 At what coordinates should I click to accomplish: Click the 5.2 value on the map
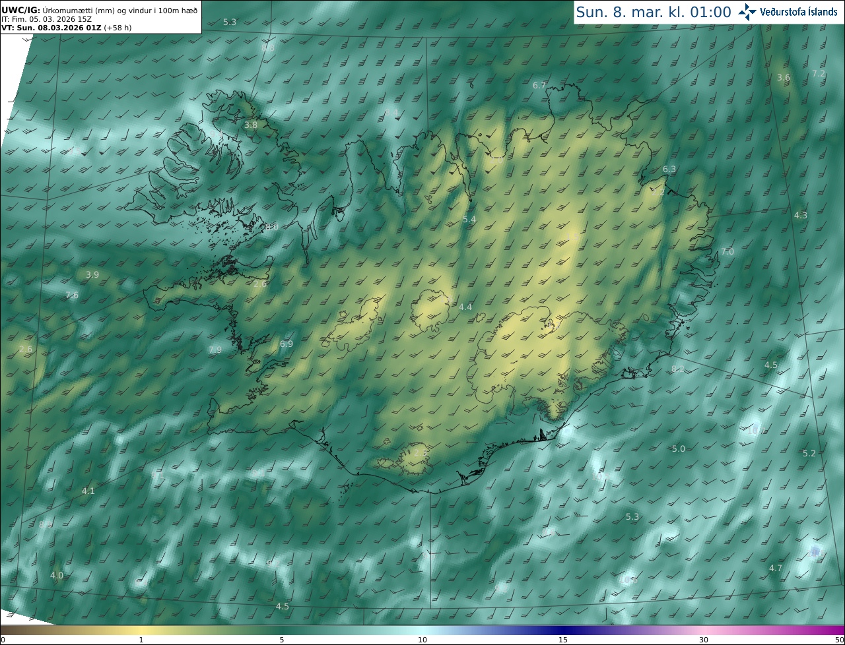click(x=809, y=453)
